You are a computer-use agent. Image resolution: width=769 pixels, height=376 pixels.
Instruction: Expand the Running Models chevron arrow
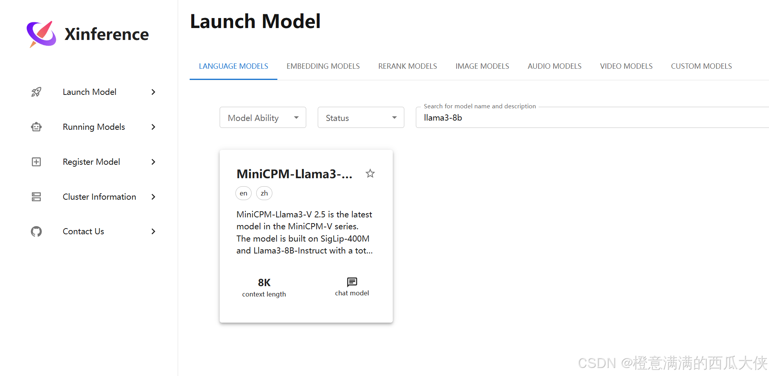(x=153, y=127)
